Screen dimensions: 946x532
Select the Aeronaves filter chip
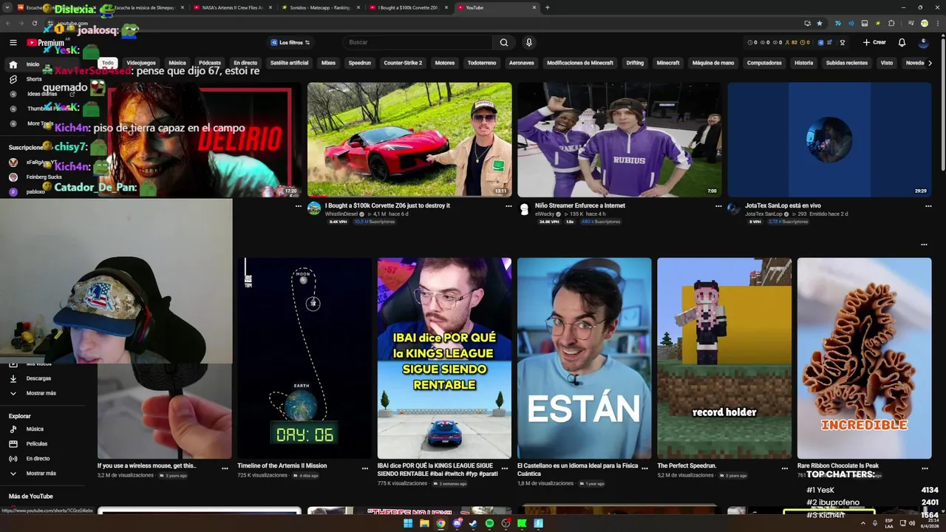[x=521, y=63]
